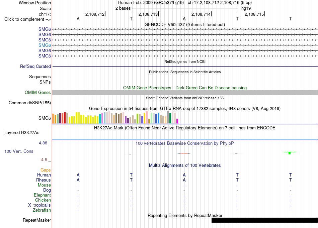Select the Elephant alignment row label
318x228 pixels.
pyautogui.click(x=43, y=195)
